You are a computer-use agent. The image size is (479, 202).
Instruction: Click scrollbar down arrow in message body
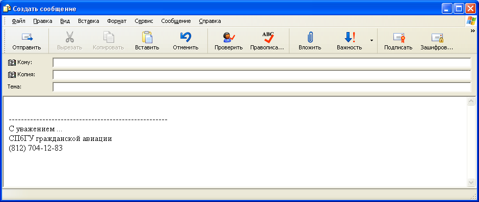[471, 182]
